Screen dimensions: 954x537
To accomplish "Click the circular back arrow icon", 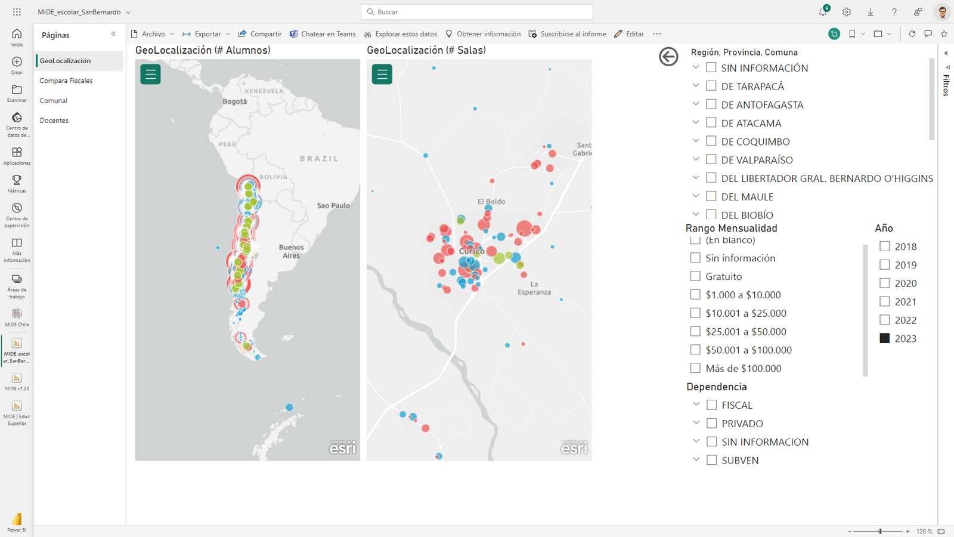I will click(668, 57).
